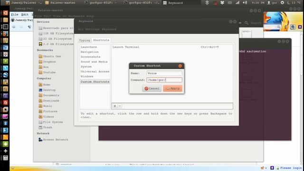The width and height of the screenshot is (304, 171).
Task: Open the sound volume indicator
Action: [x=245, y=3]
